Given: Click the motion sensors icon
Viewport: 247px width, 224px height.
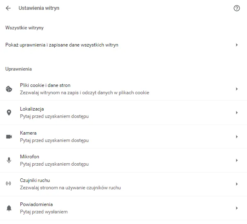Looking at the screenshot, I should [x=9, y=184].
